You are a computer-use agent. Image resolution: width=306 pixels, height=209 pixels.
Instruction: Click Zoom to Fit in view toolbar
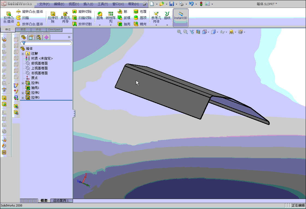coord(179,32)
